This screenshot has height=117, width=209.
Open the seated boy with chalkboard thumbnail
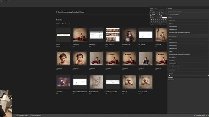(146, 58)
